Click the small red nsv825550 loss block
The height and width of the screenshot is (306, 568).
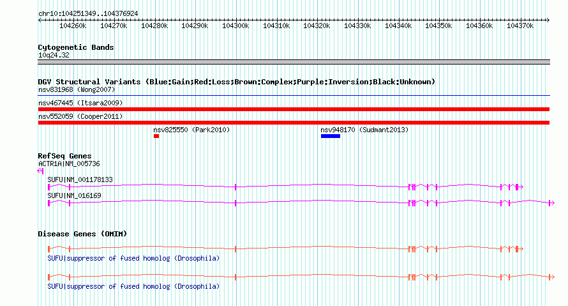tap(156, 136)
